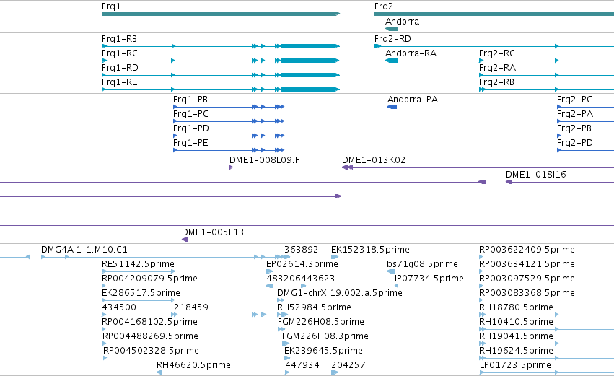614x376 pixels.
Task: Click the RE51142.5prime label
Action: [139, 264]
